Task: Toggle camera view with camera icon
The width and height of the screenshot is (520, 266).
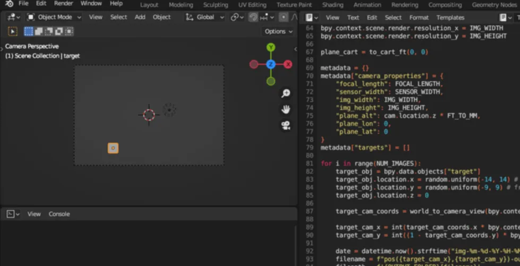Action: tap(286, 126)
